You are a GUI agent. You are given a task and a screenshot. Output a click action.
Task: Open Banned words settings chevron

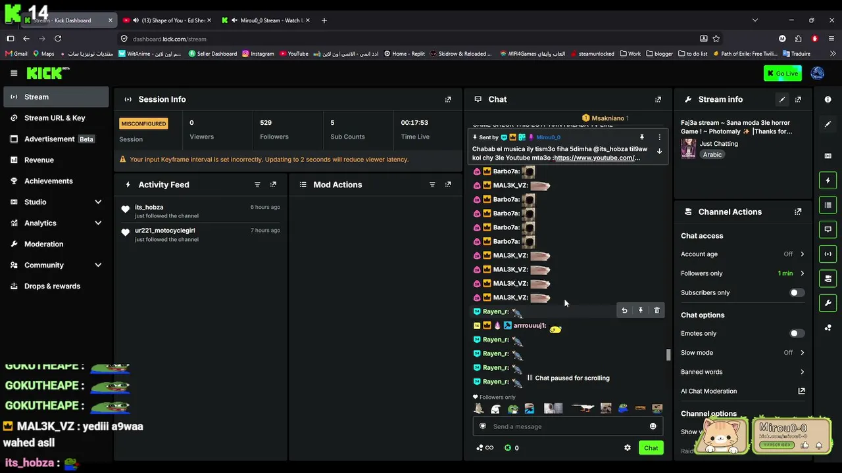point(802,372)
